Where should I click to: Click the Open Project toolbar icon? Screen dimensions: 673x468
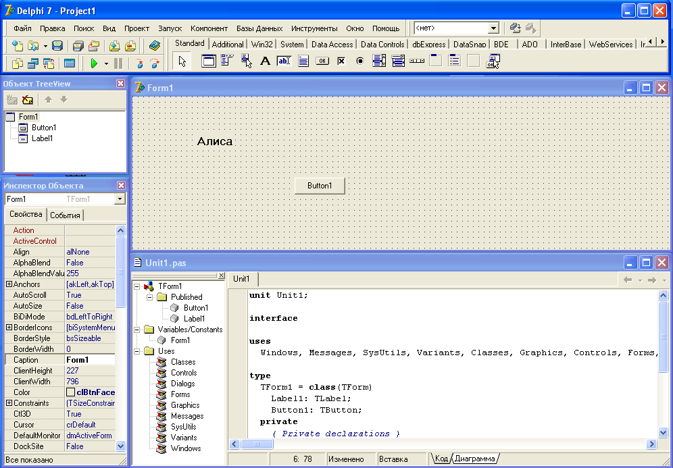coord(94,45)
